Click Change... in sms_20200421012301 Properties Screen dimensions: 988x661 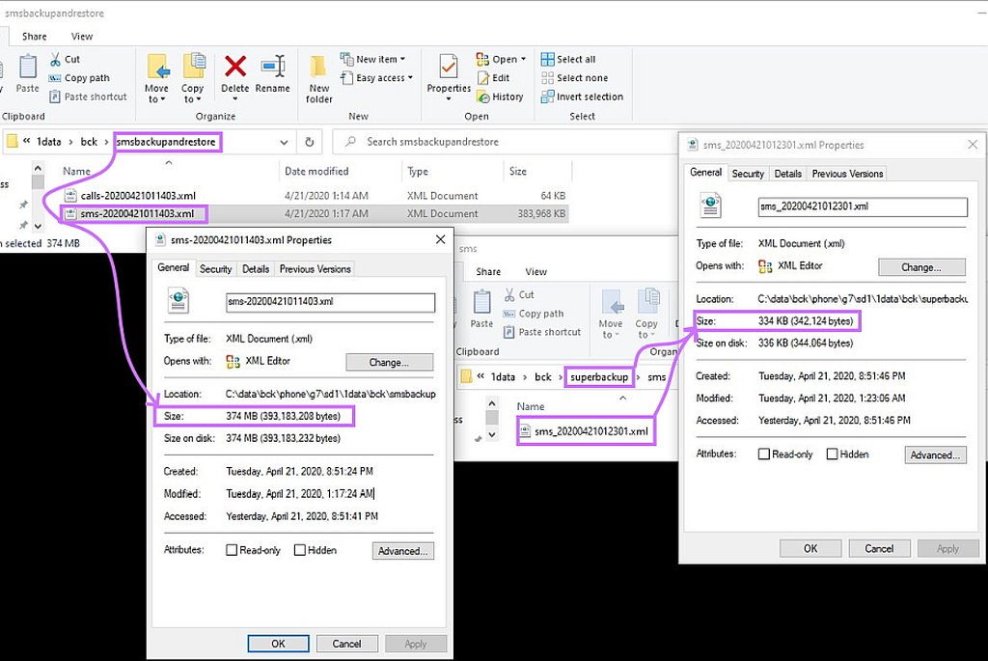pos(921,267)
